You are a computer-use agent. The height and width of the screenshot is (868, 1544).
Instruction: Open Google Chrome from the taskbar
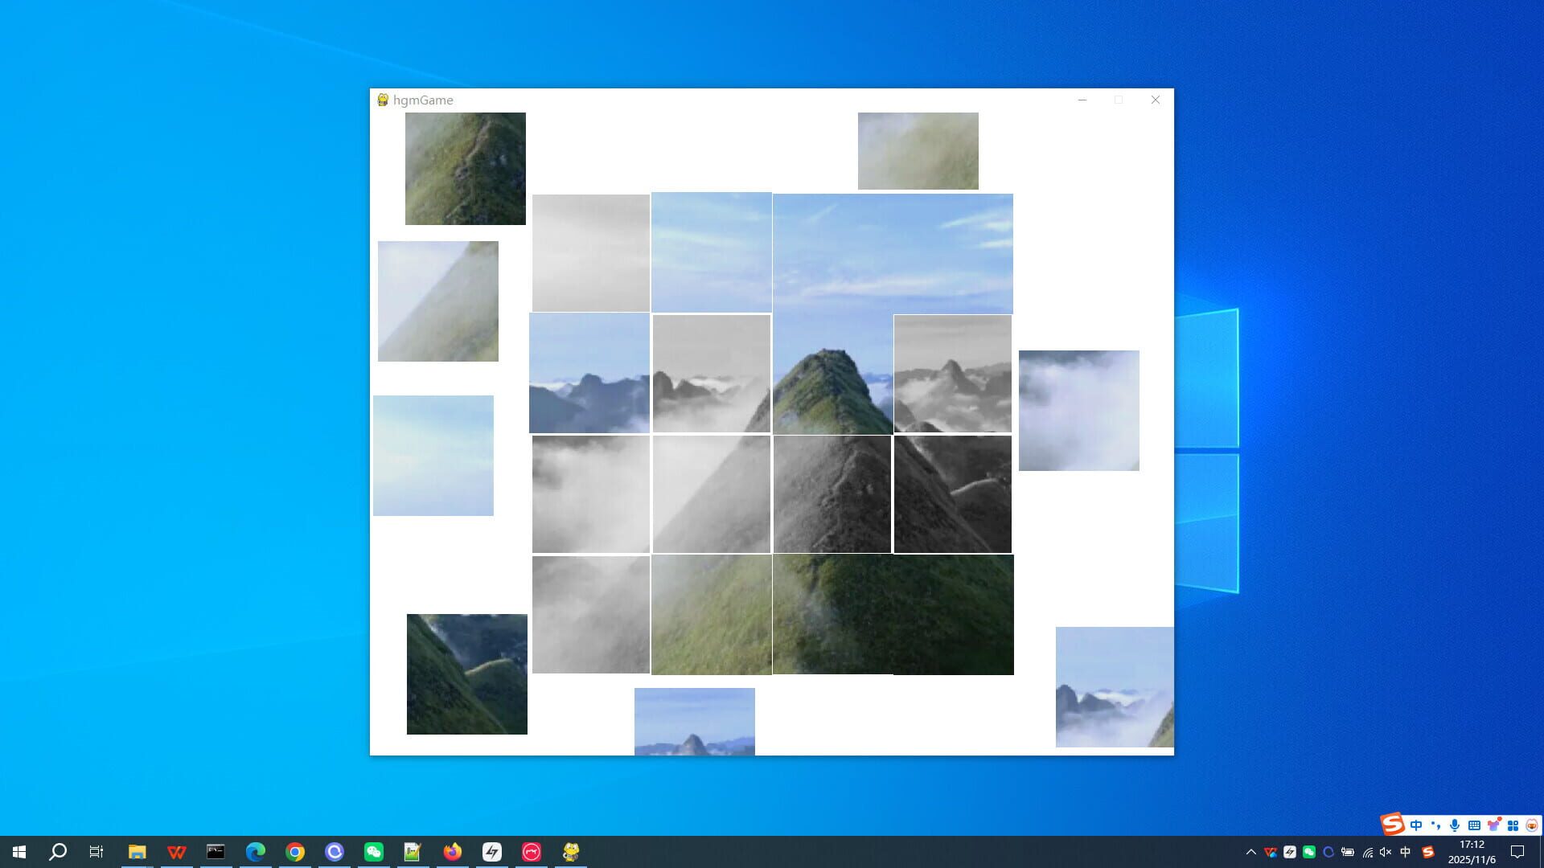[x=295, y=852]
